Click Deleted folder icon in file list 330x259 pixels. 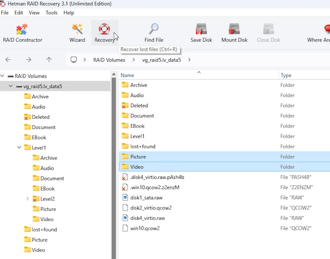[125, 105]
